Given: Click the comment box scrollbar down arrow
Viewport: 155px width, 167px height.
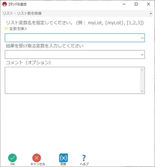Looking at the screenshot, I should point(142,91).
